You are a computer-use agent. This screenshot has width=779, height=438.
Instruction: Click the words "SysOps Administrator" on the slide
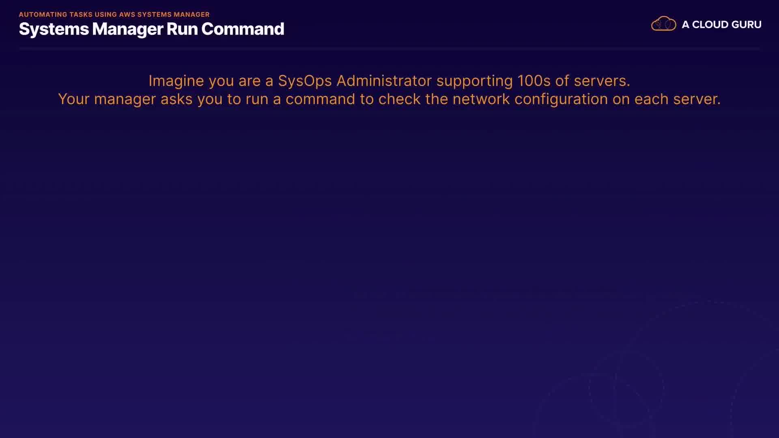click(x=355, y=81)
